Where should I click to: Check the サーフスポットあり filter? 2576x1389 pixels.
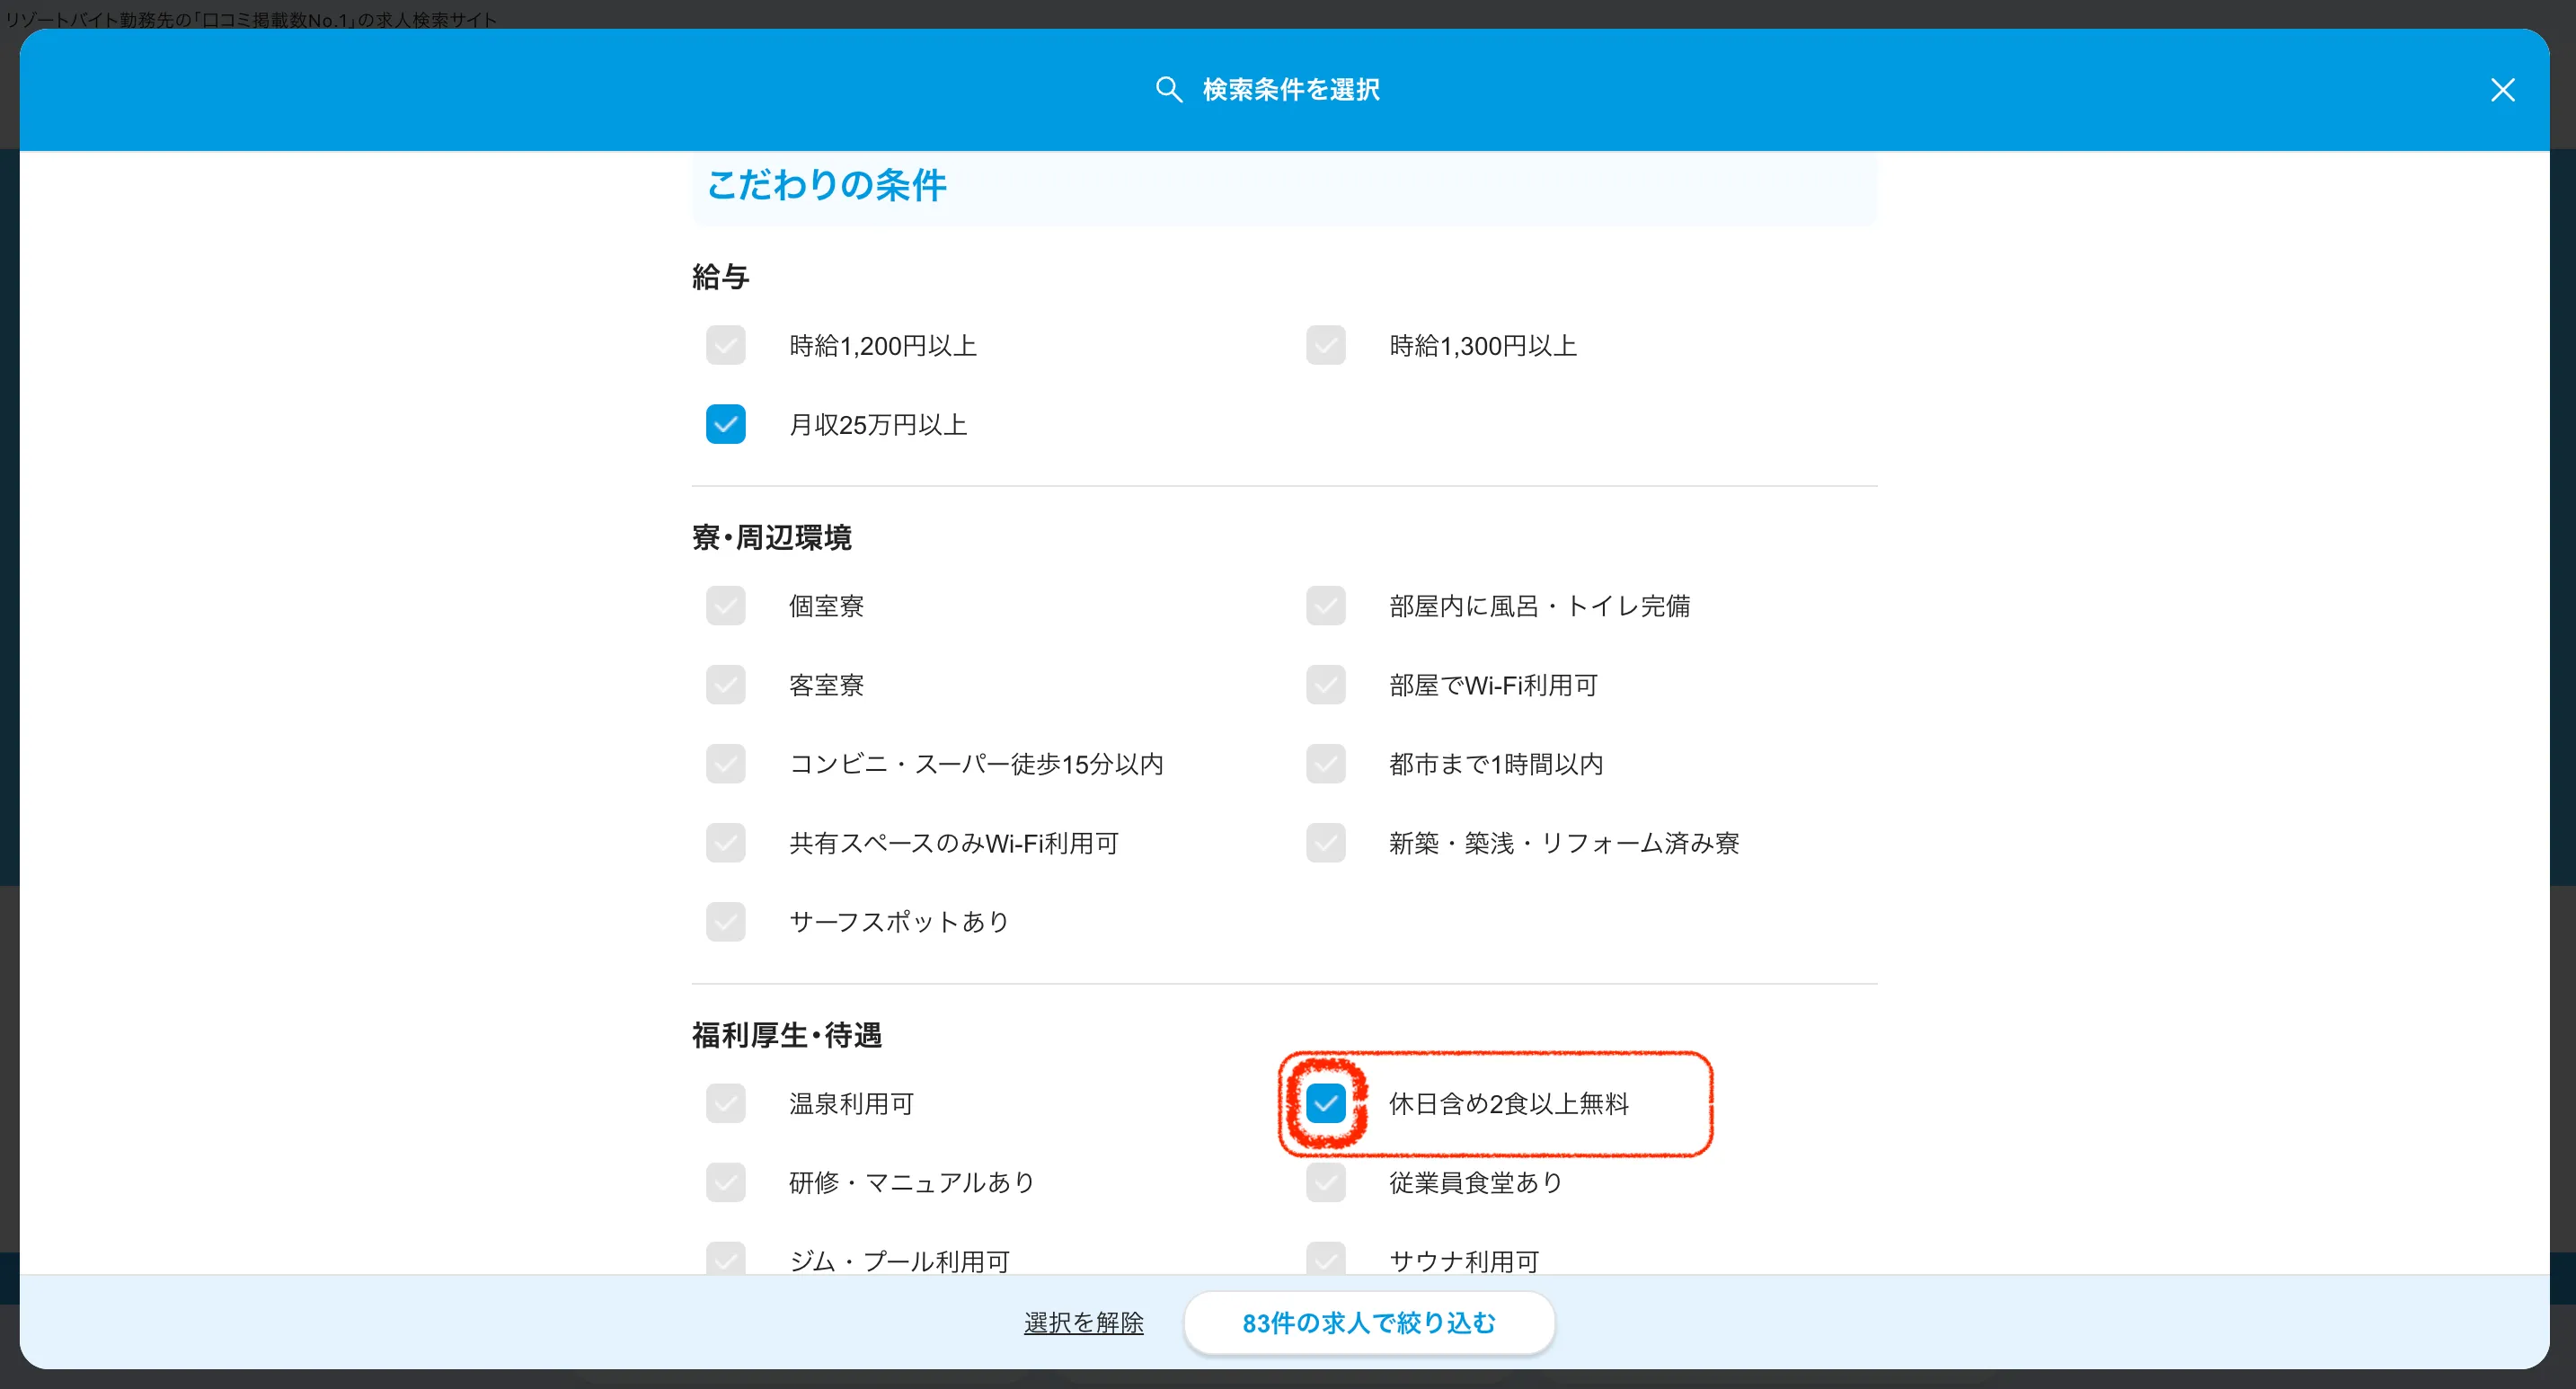[x=725, y=921]
